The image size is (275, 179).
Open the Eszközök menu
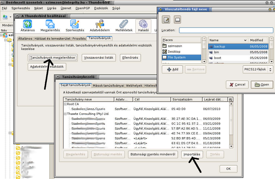pyautogui.click(x=101, y=8)
